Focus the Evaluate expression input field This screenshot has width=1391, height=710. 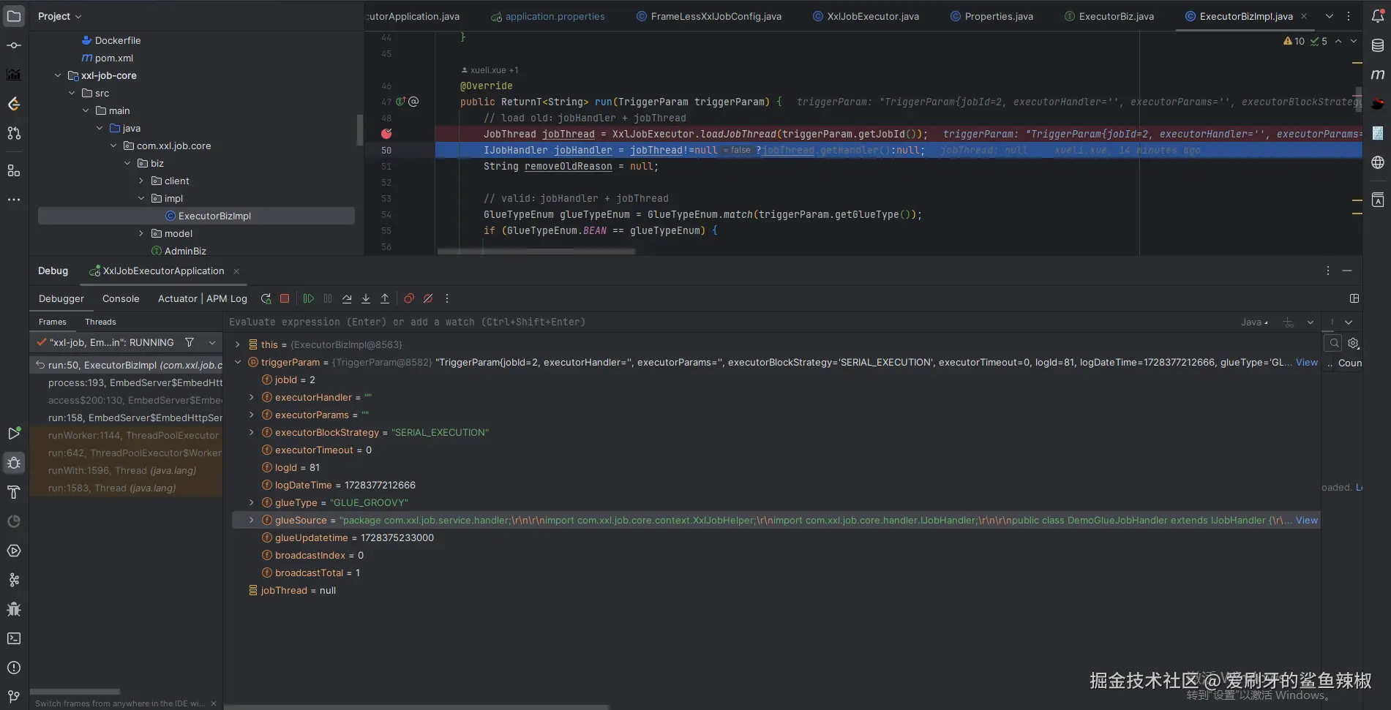click(x=732, y=322)
